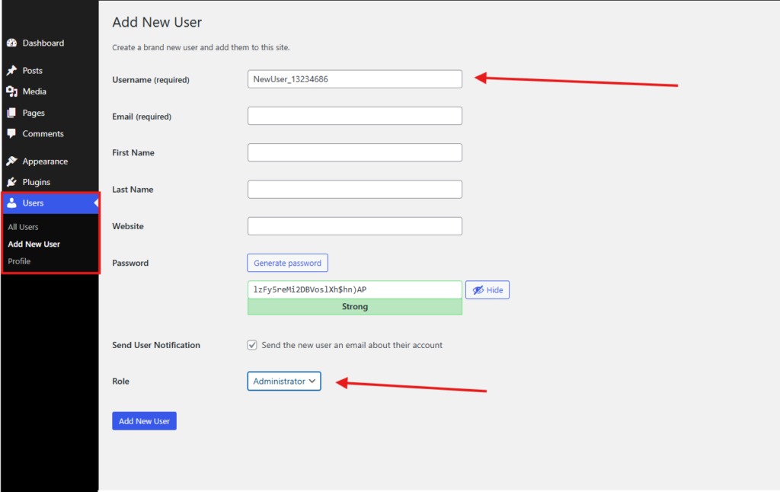Screen dimensions: 780x492
Task: Click the First Name input box
Action: tap(354, 152)
